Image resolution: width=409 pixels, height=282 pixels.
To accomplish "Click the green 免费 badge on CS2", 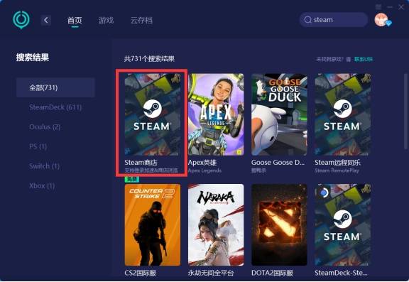I will point(132,179).
